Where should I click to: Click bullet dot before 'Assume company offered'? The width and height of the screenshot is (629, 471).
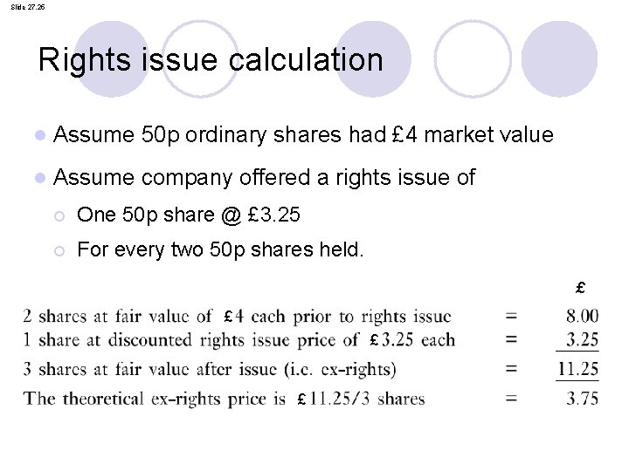click(40, 177)
